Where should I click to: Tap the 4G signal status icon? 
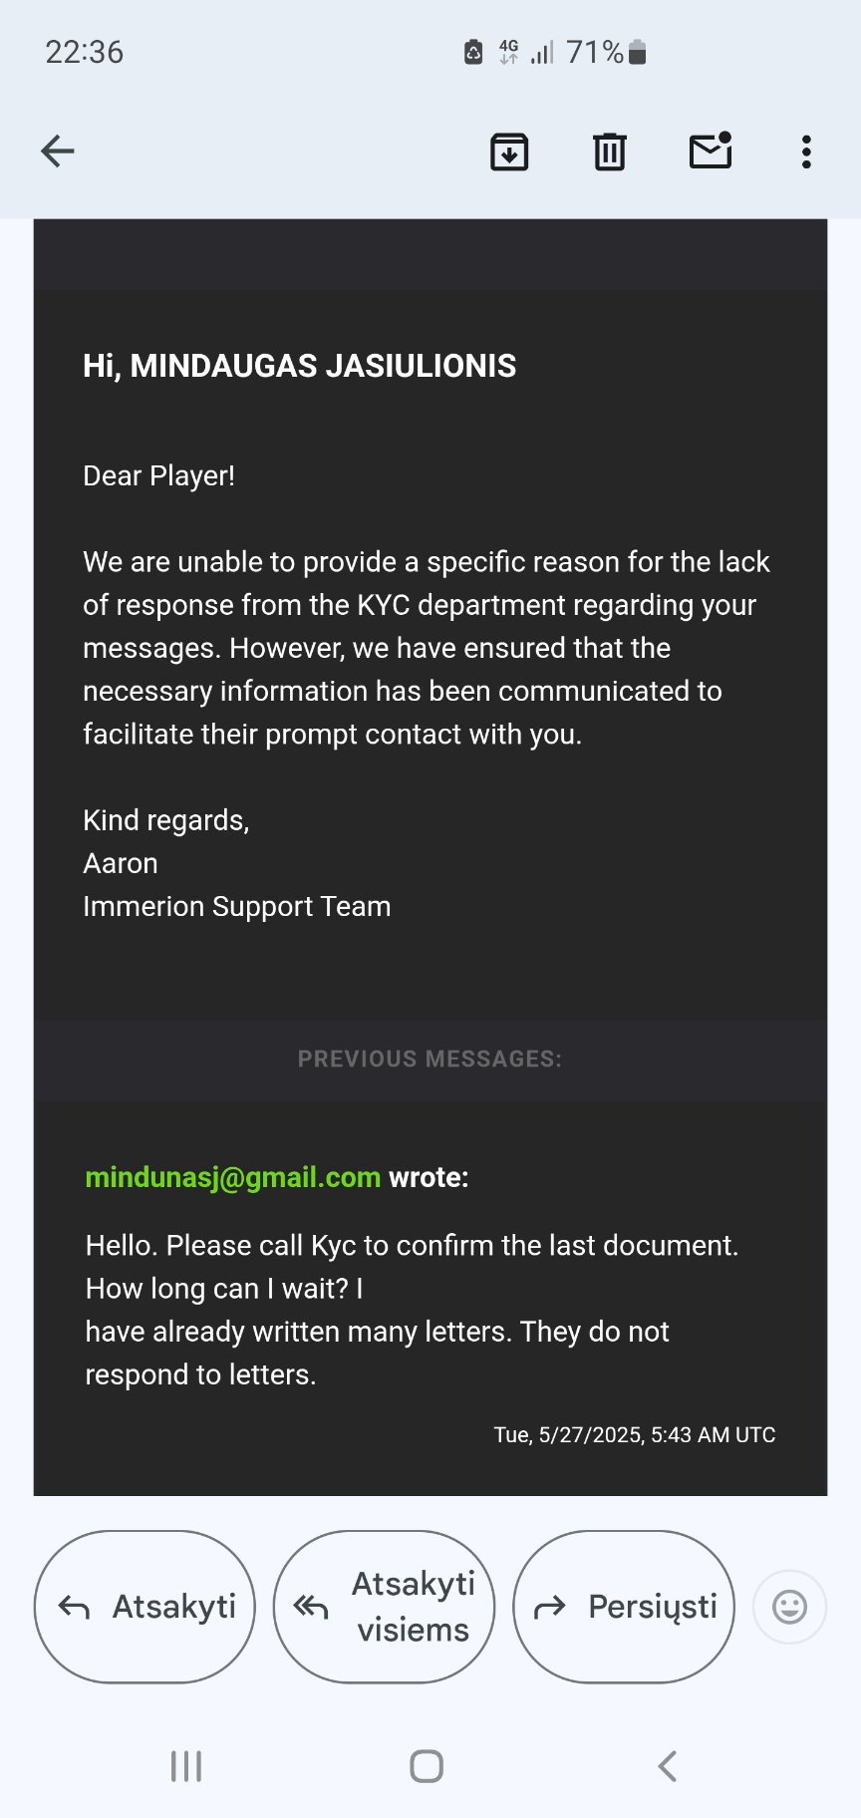click(x=509, y=52)
